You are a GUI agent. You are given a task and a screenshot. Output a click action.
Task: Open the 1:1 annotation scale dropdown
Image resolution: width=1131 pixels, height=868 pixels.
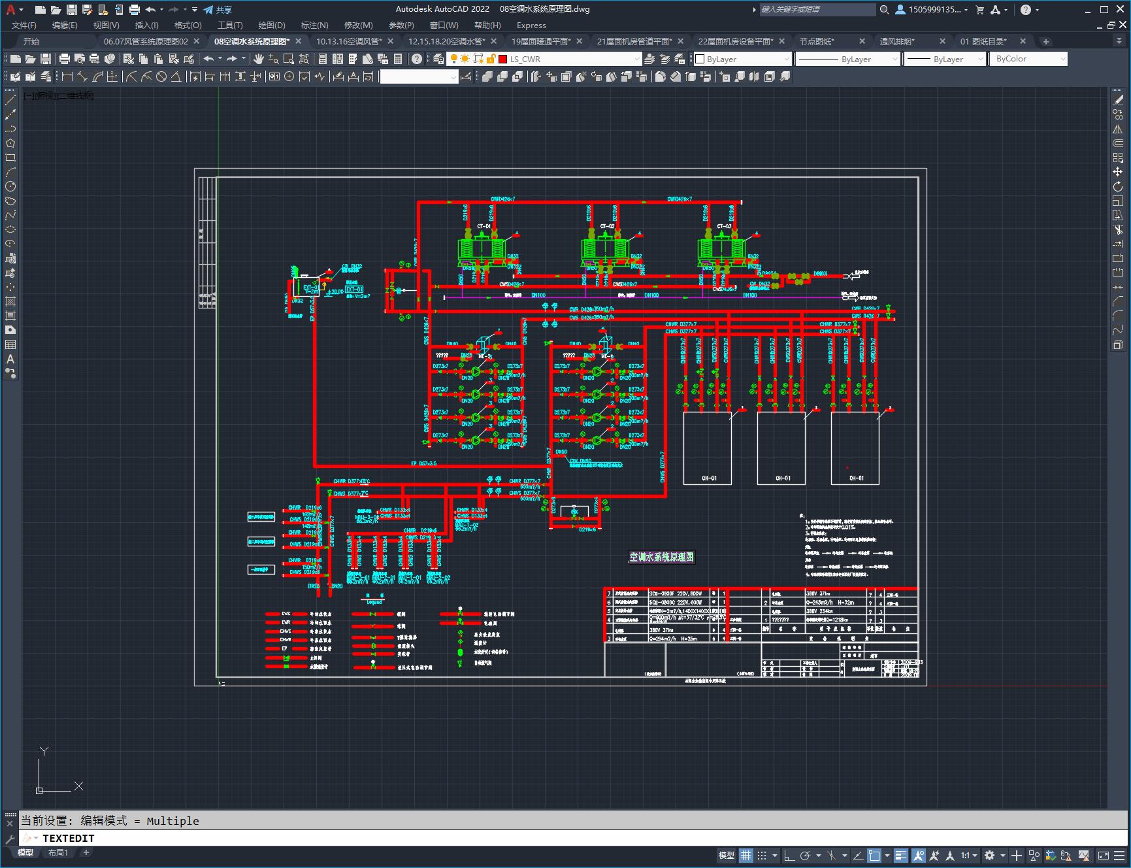point(968,855)
